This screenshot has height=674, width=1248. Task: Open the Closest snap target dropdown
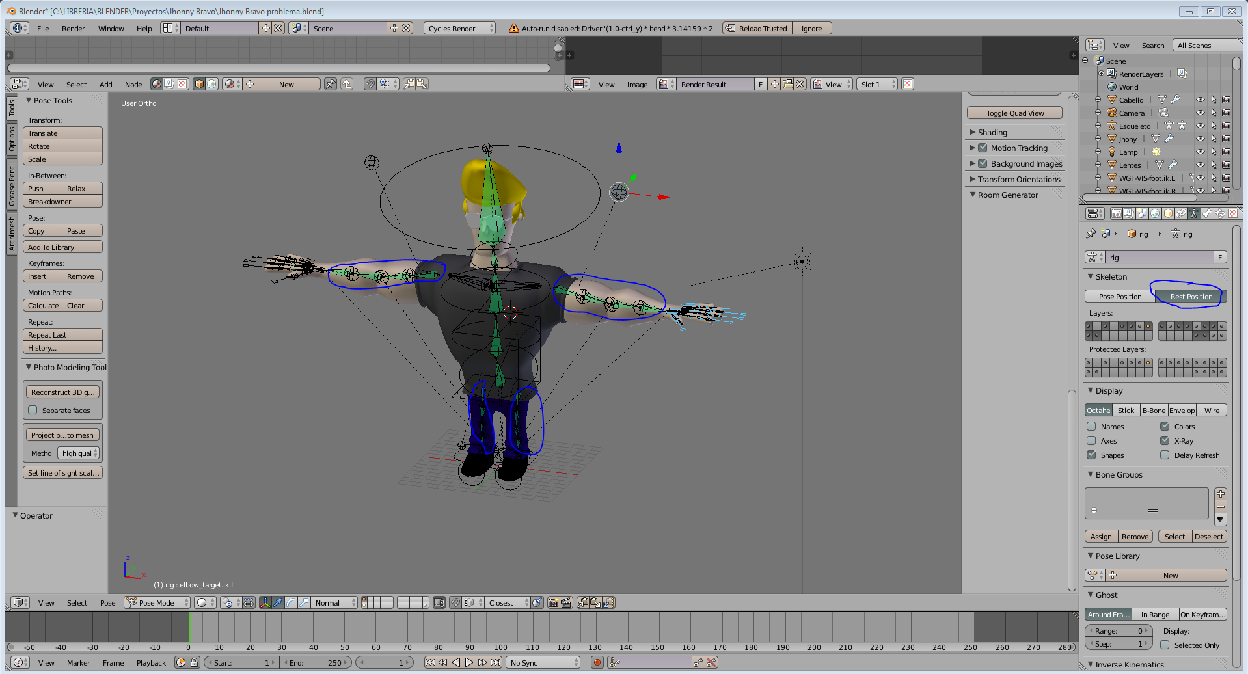click(508, 602)
